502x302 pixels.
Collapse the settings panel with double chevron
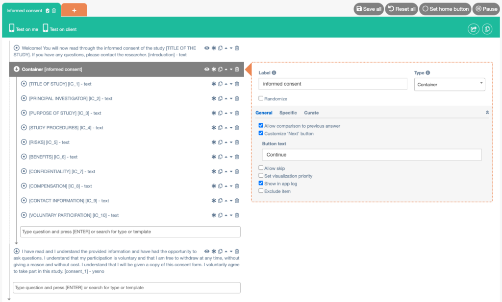click(487, 113)
